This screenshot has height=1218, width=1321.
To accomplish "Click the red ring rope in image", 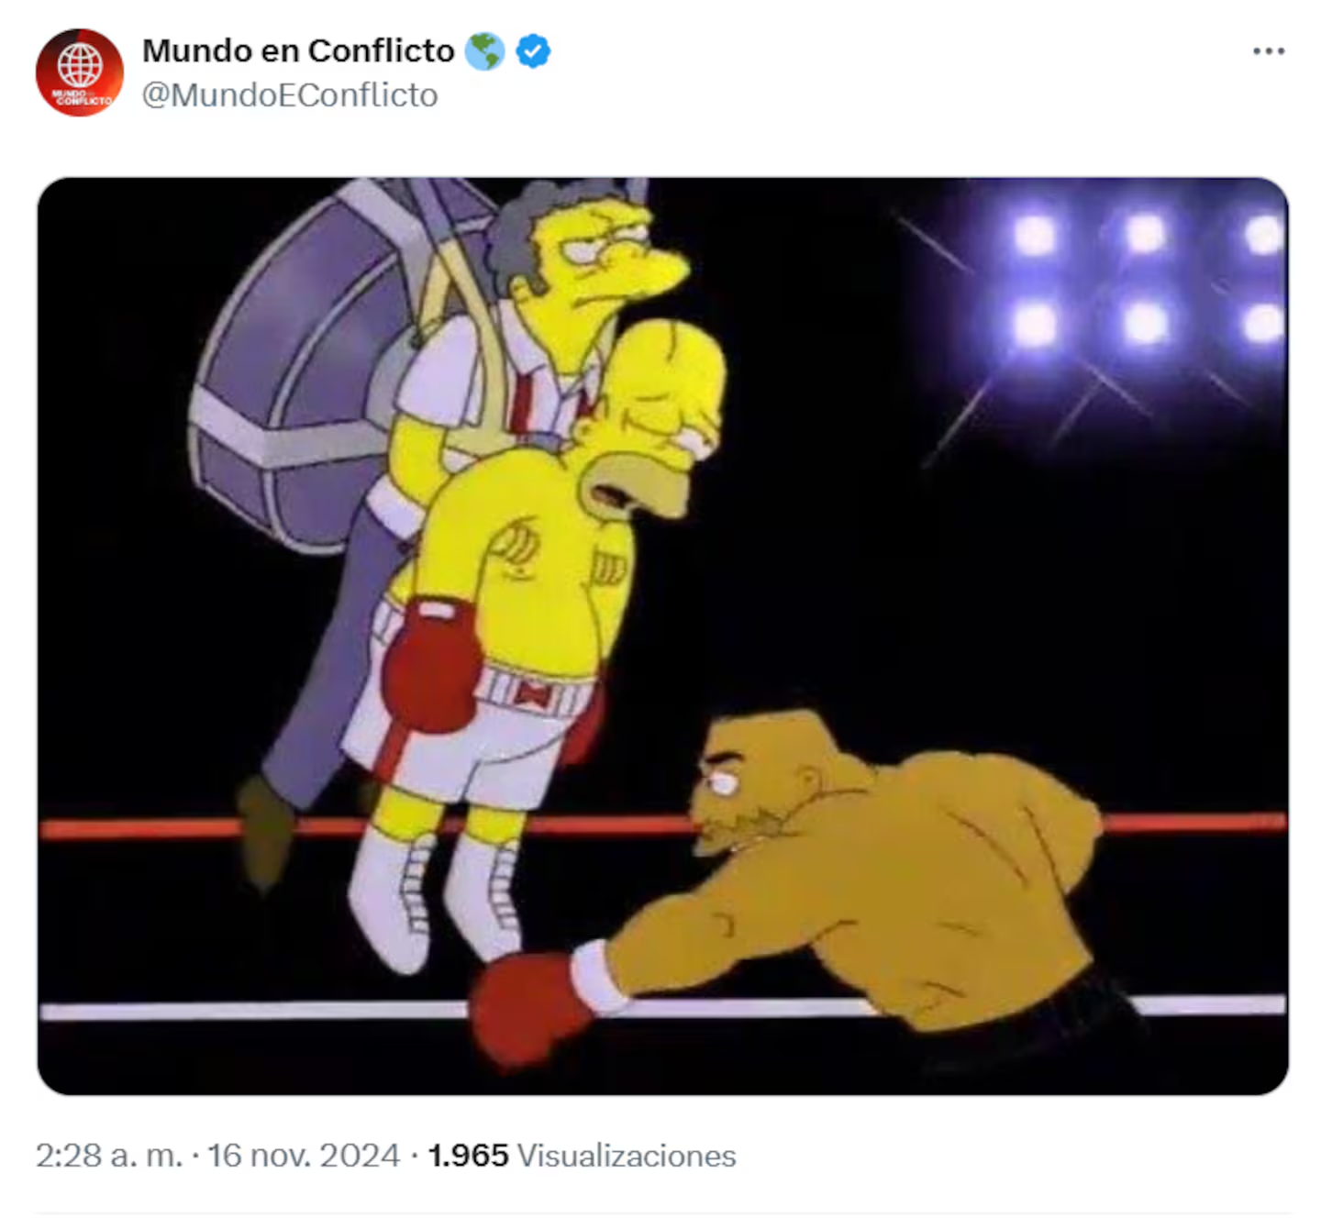I will coord(662,825).
